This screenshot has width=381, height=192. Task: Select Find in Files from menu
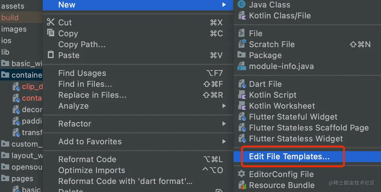[x=81, y=84]
